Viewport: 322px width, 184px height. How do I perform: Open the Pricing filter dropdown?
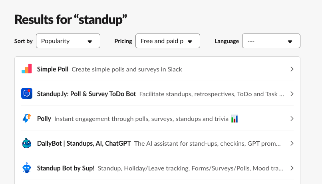167,41
